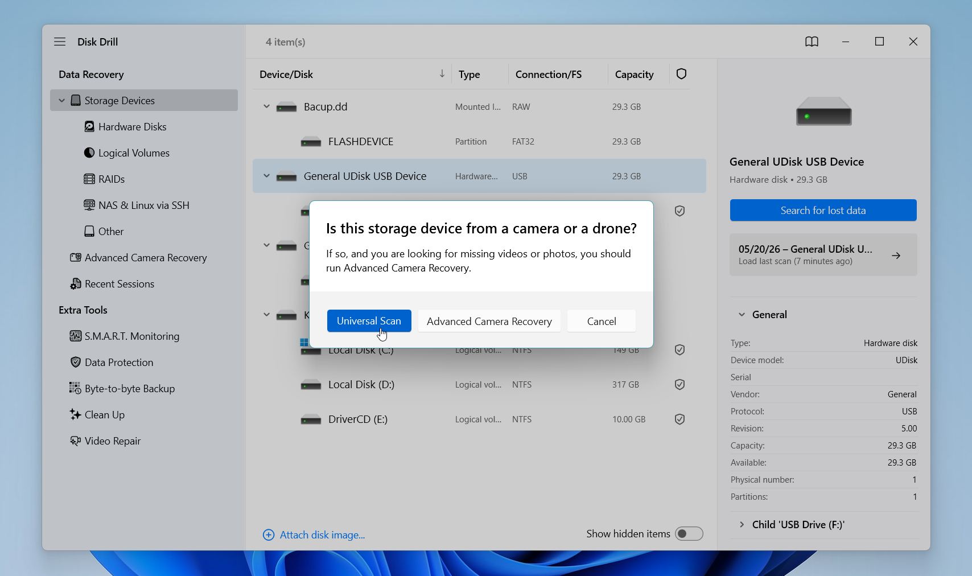Viewport: 972px width, 576px height.
Task: Click the DriverCD (E:) drive icon
Action: pos(311,419)
